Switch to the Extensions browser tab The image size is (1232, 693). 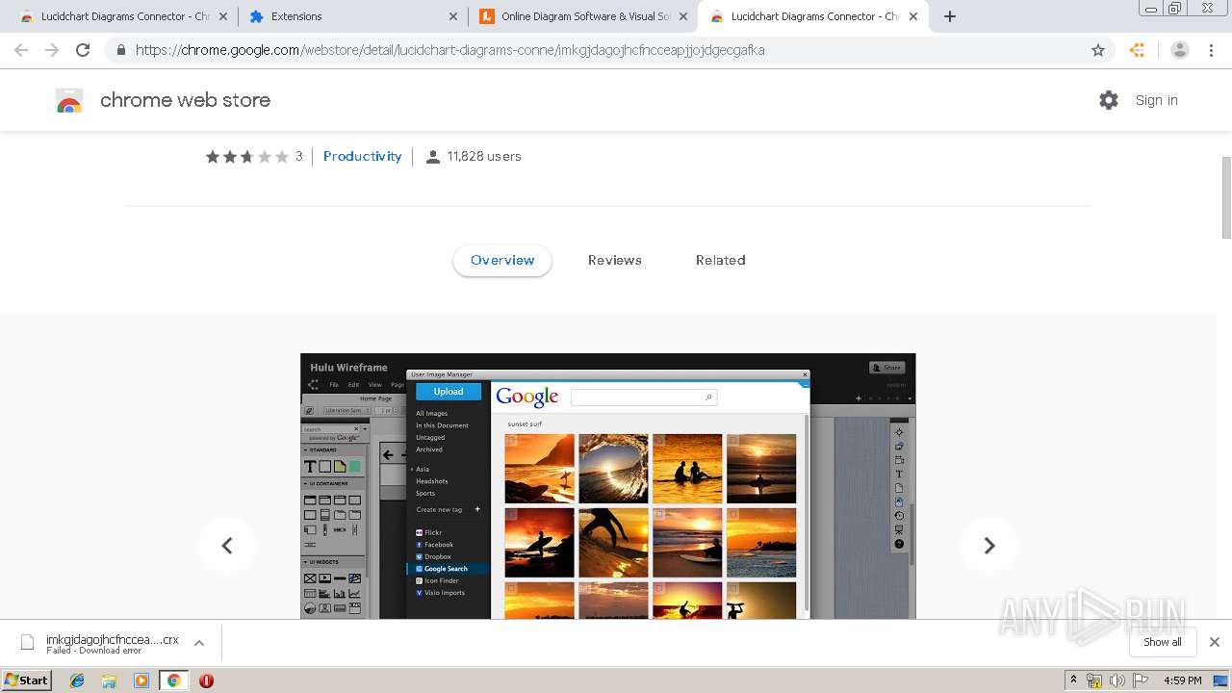353,16
